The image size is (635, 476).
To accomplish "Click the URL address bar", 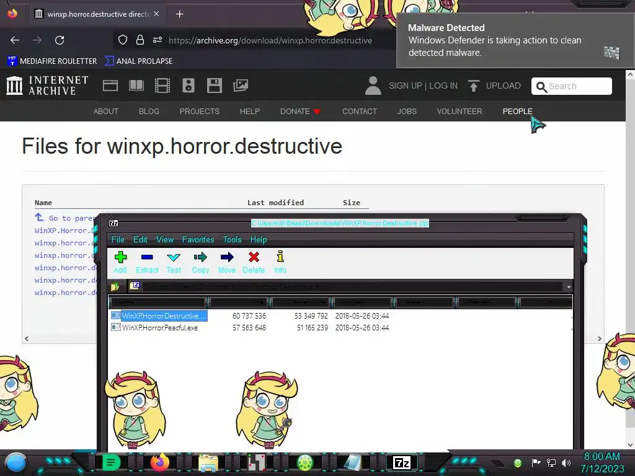I will 270,40.
